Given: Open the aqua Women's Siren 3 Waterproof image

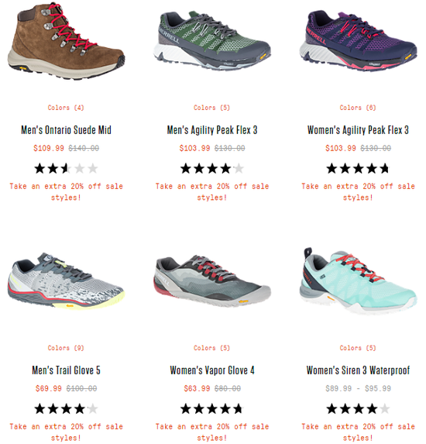Looking at the screenshot, I should (358, 281).
